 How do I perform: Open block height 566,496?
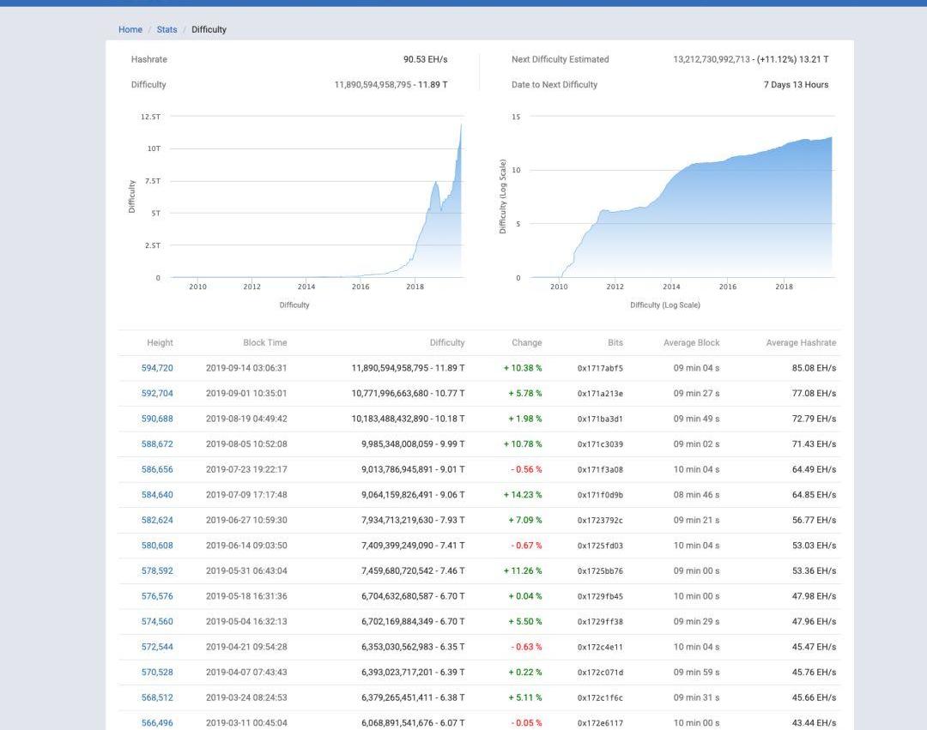click(157, 723)
